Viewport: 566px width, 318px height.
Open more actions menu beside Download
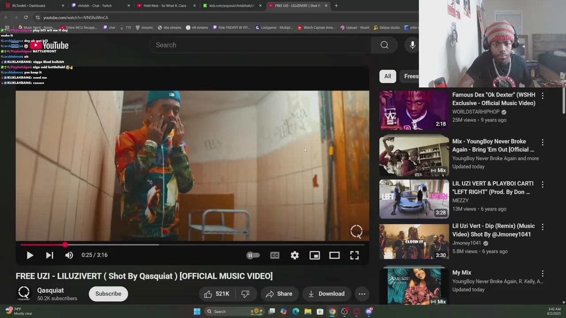(x=362, y=294)
